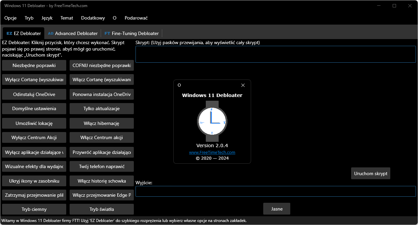This screenshot has width=418, height=225.
Task: Click Umożliwić lokację button
Action: 34,123
